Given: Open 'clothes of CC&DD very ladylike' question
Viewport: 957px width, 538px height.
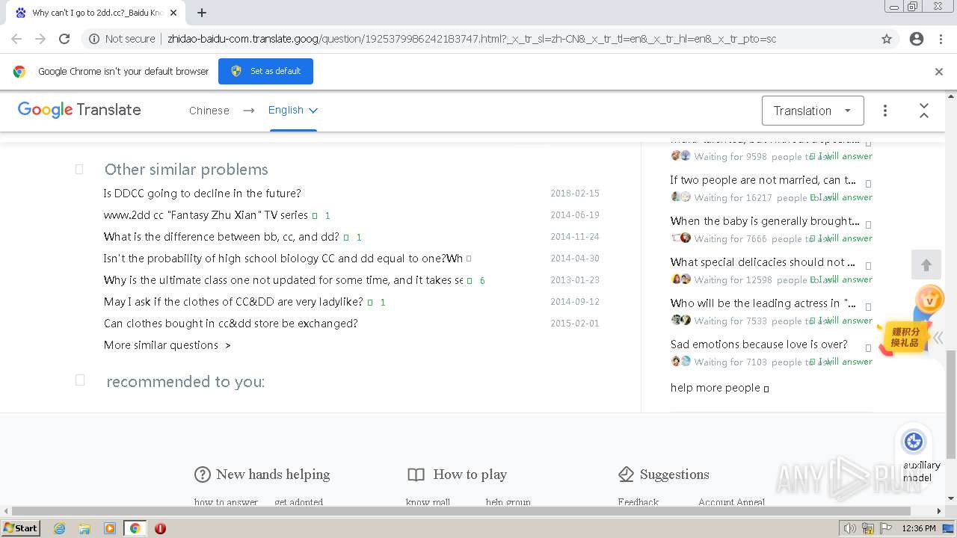Looking at the screenshot, I should click(233, 301).
